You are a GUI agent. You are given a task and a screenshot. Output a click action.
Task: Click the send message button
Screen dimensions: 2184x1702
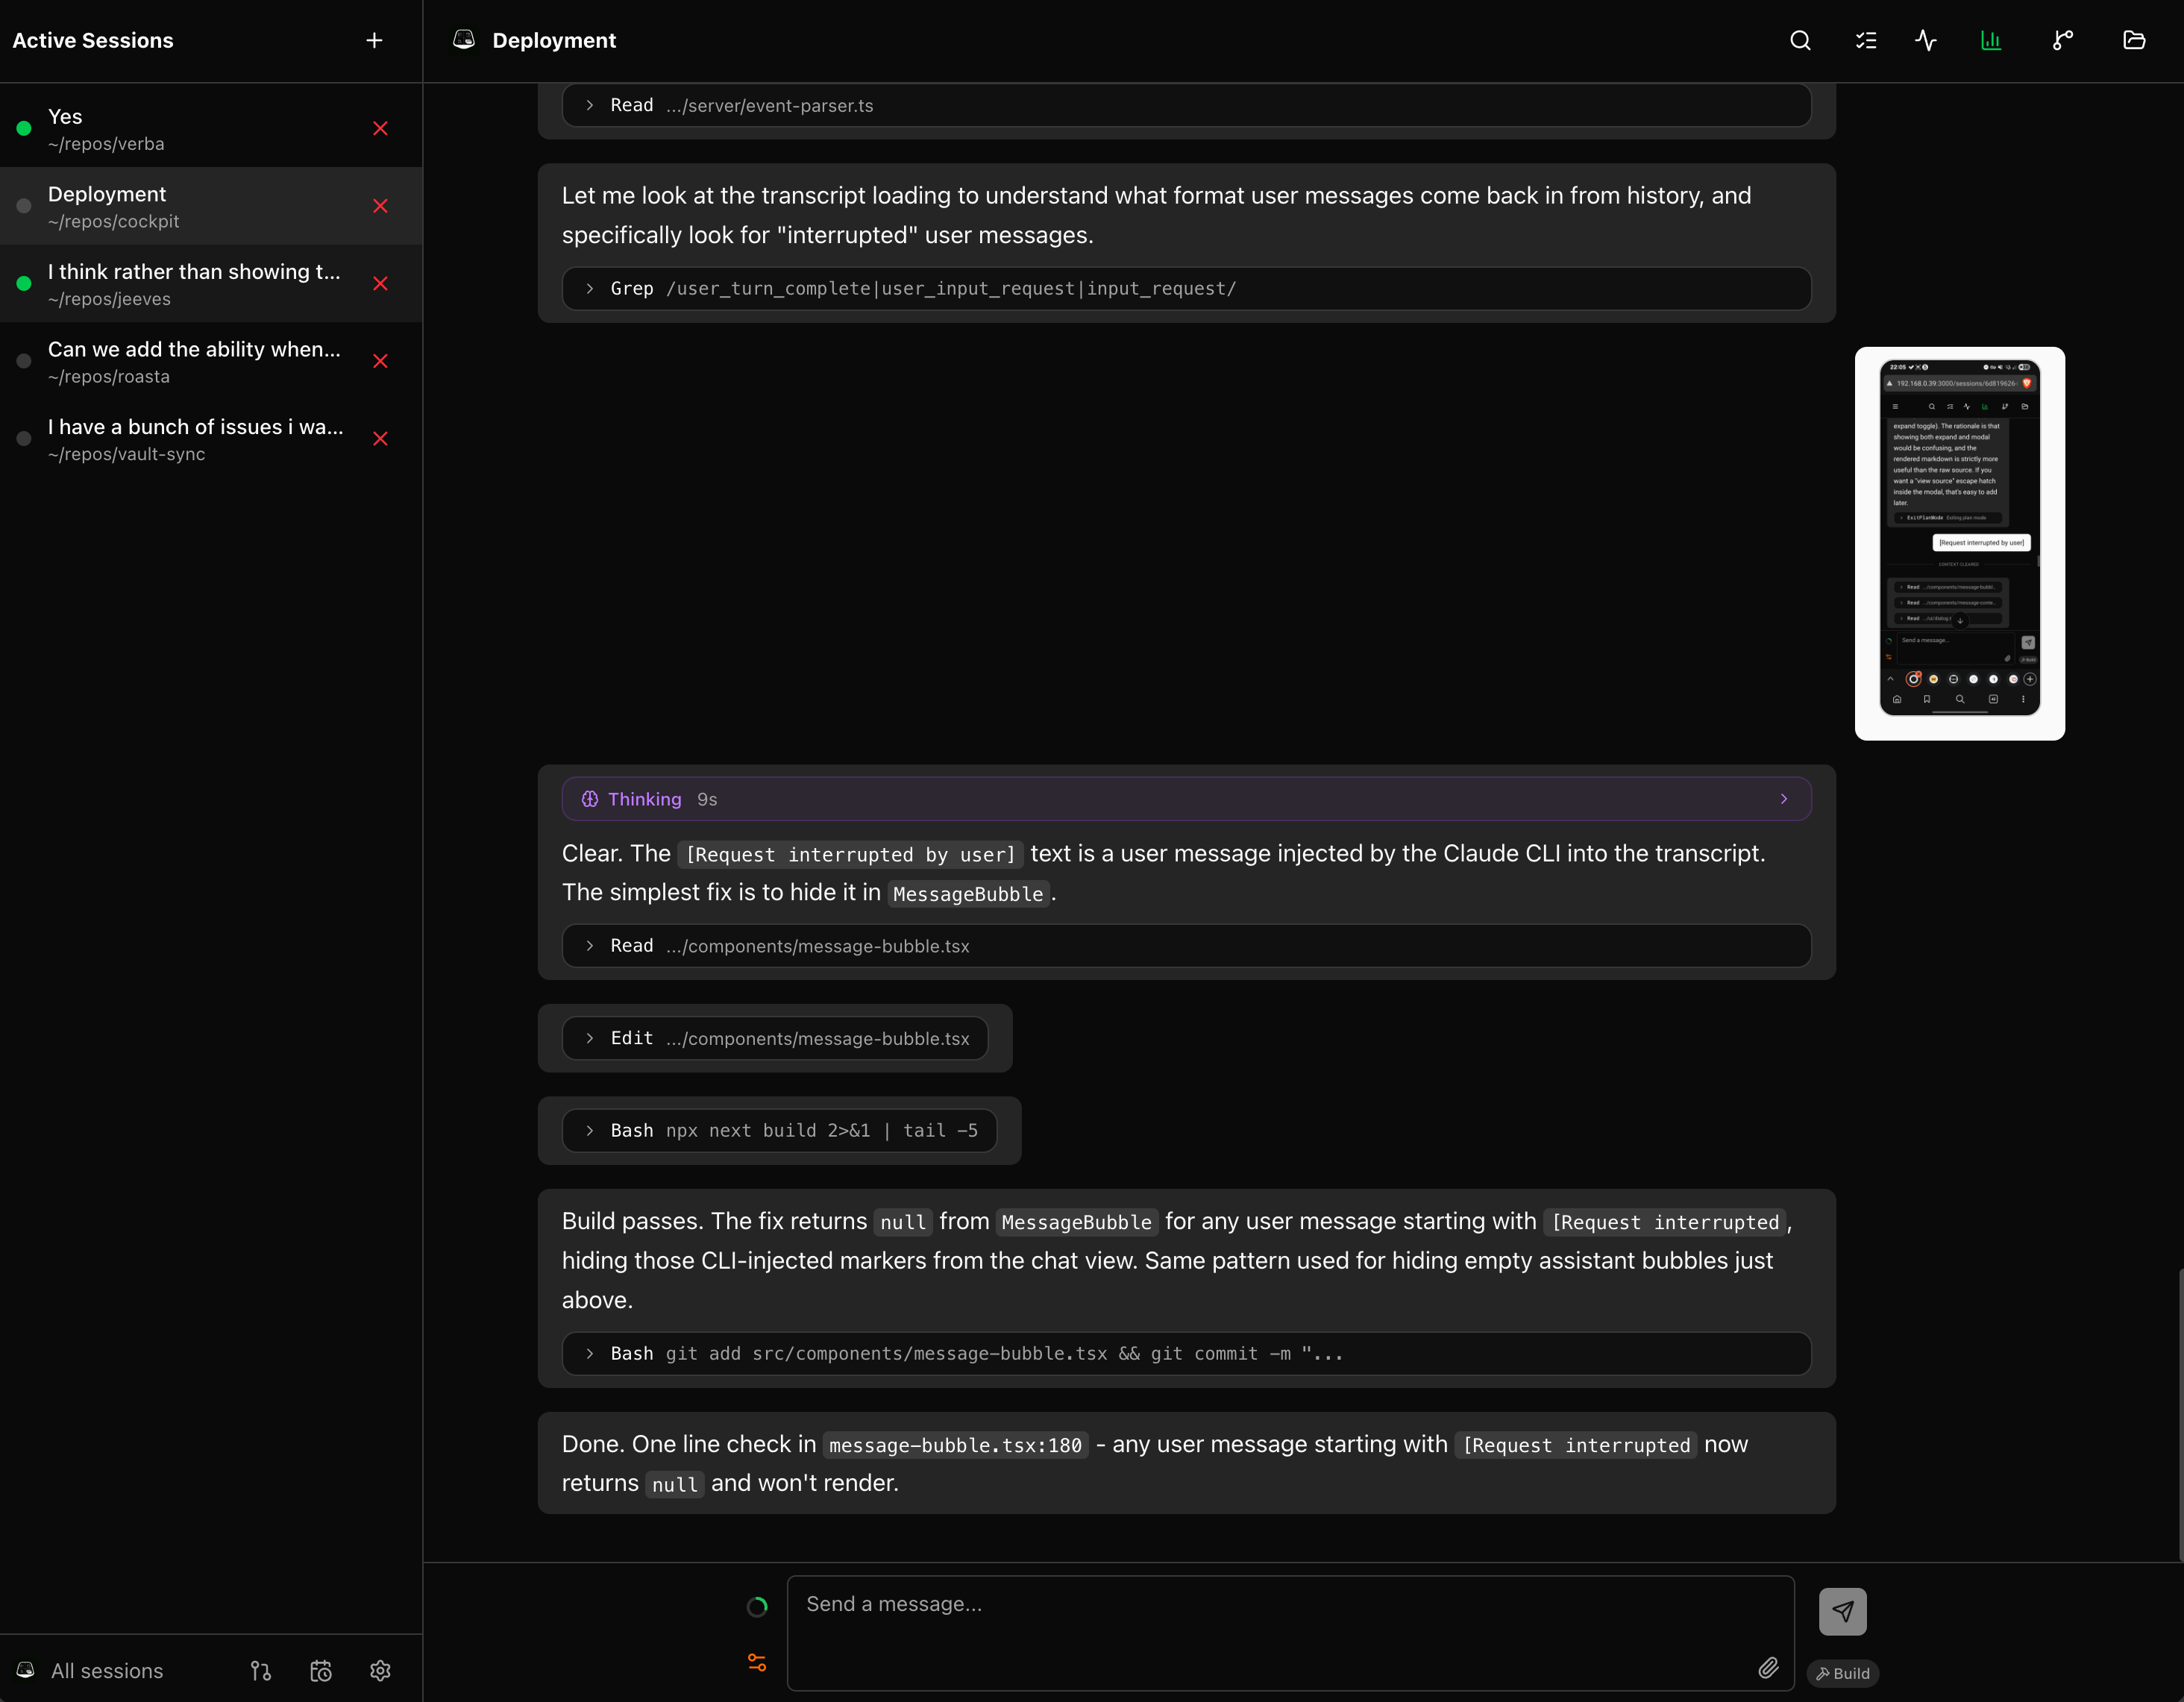click(x=1843, y=1611)
